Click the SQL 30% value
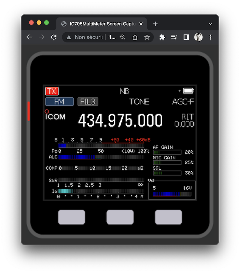Image resolution: width=240 pixels, height=273 pixels. coord(189,173)
